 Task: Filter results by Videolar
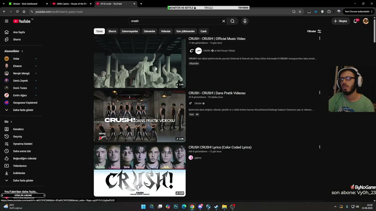click(166, 31)
